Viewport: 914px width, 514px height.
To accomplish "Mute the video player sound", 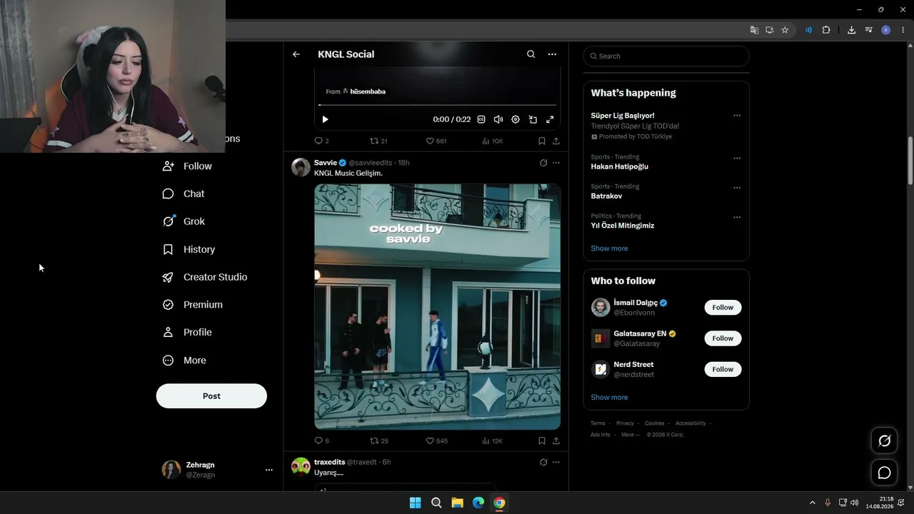I will pyautogui.click(x=498, y=119).
